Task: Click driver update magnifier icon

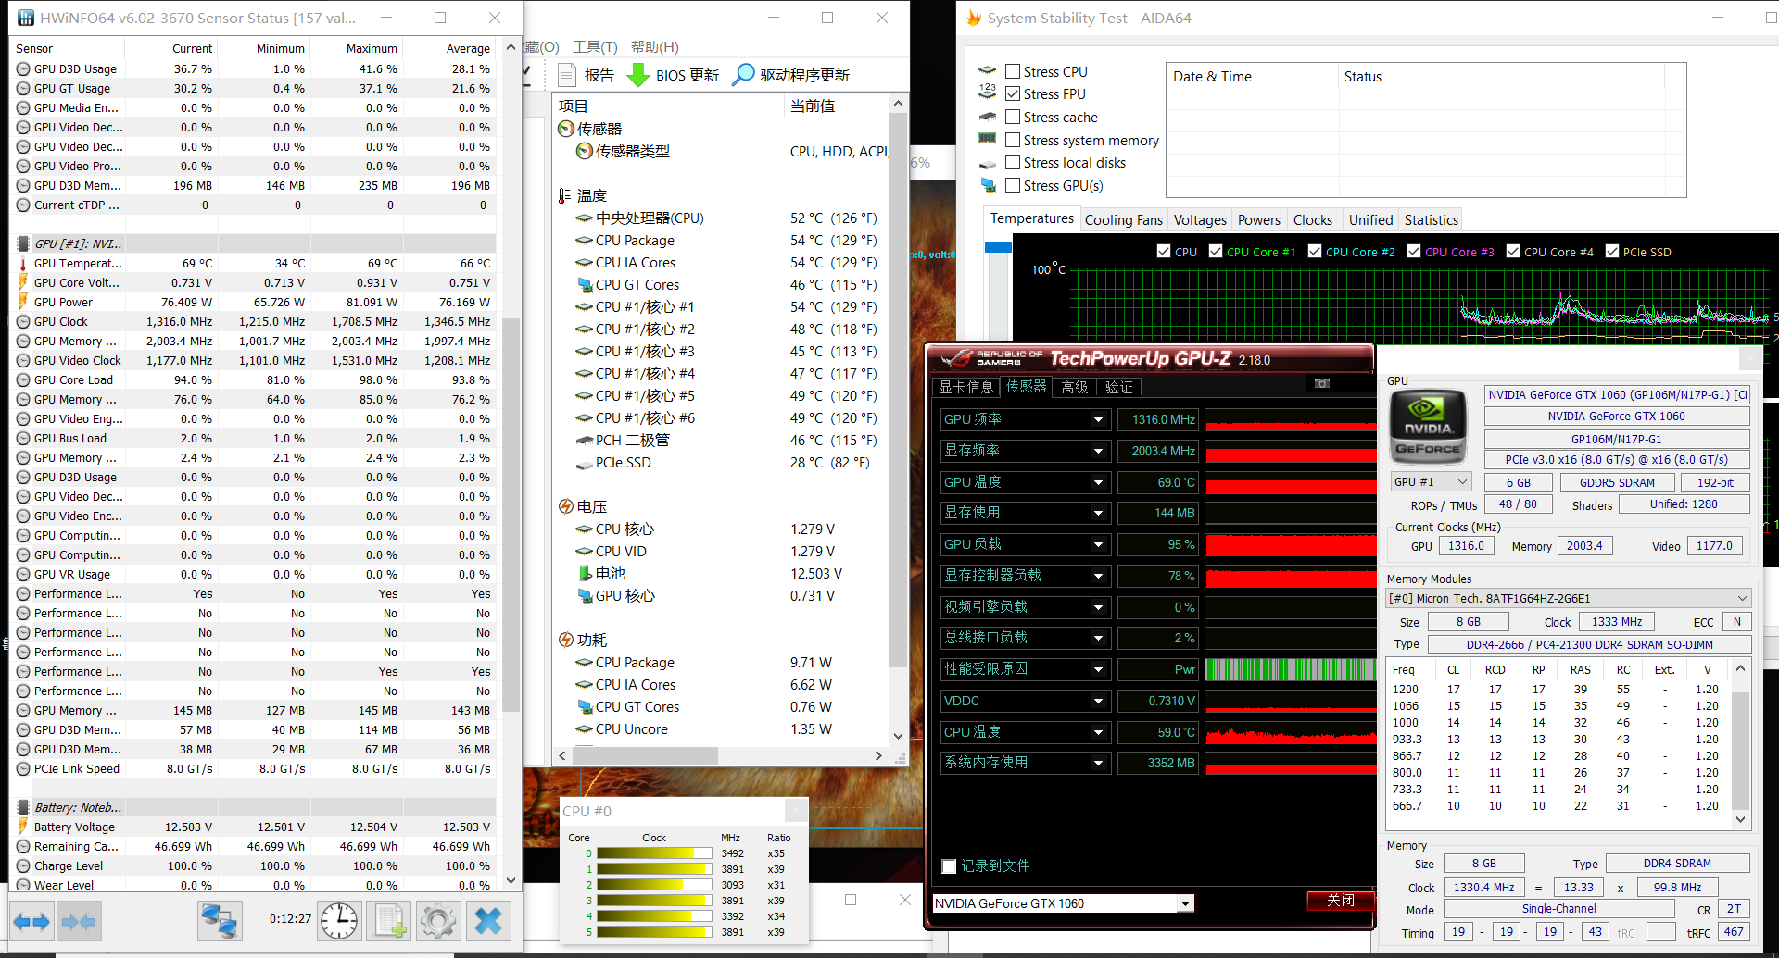Action: click(x=742, y=75)
